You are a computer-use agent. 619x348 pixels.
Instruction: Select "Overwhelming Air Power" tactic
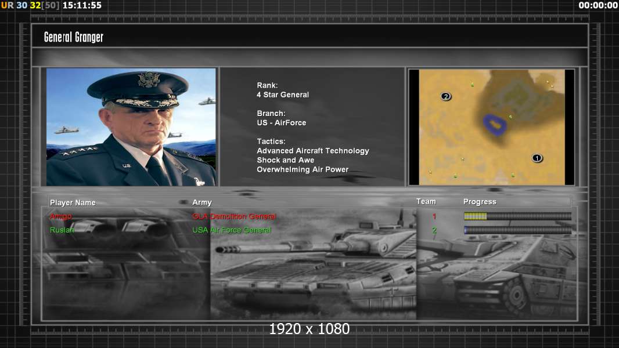[x=303, y=169]
